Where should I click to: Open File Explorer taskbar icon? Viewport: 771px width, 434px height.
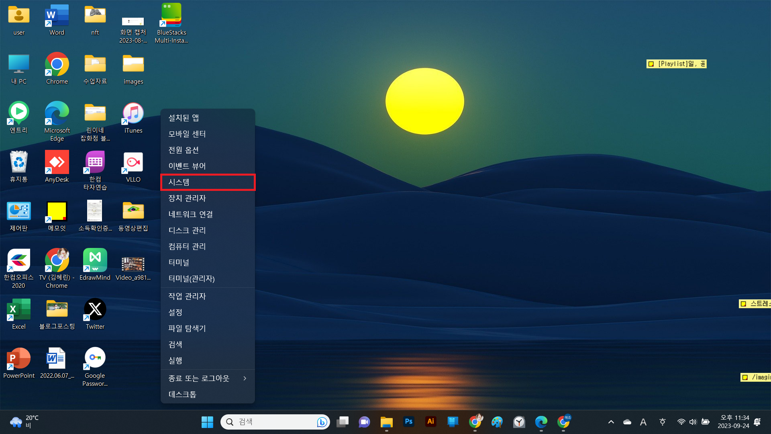click(x=386, y=422)
